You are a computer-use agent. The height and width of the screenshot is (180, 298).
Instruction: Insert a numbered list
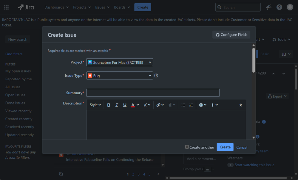191,105
